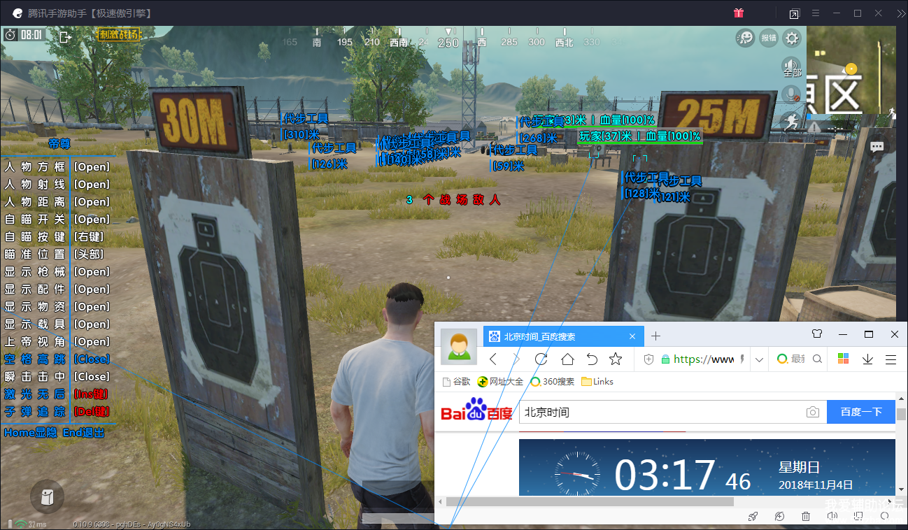Toggle 显示配件 [Open] option

pyautogui.click(x=57, y=289)
